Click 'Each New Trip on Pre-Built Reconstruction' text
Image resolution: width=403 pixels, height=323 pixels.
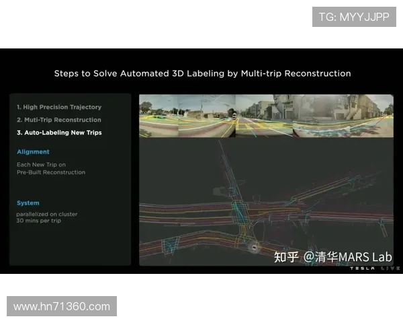click(x=50, y=168)
